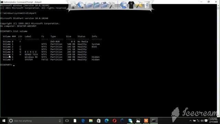
Task: Click the 'Volume 7' row label
Action: [x=8, y=60]
